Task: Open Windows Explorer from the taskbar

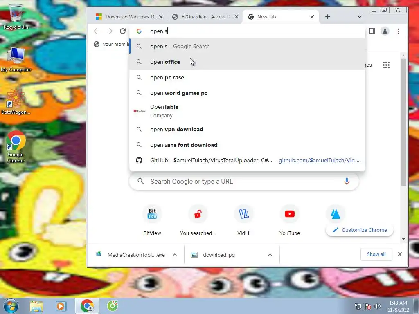Action: (36, 306)
